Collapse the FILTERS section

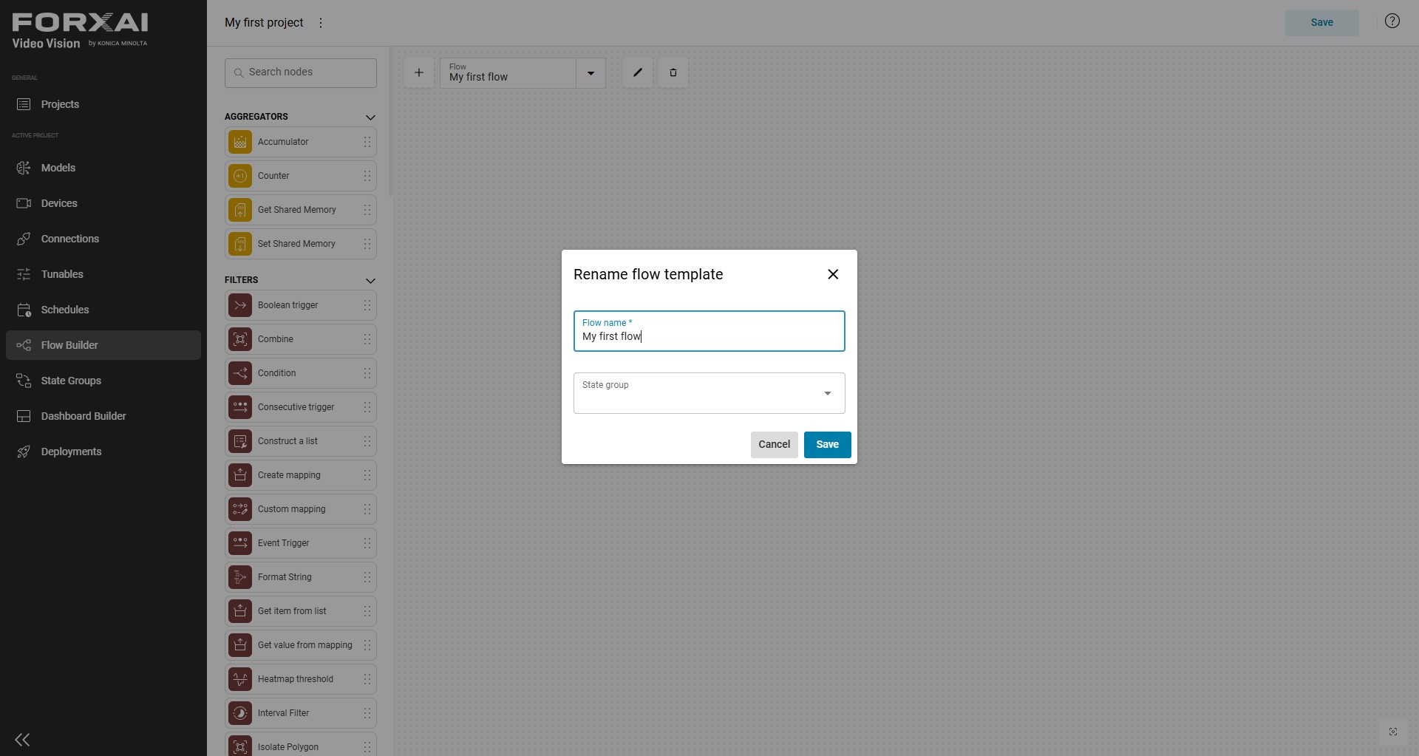pyautogui.click(x=370, y=280)
